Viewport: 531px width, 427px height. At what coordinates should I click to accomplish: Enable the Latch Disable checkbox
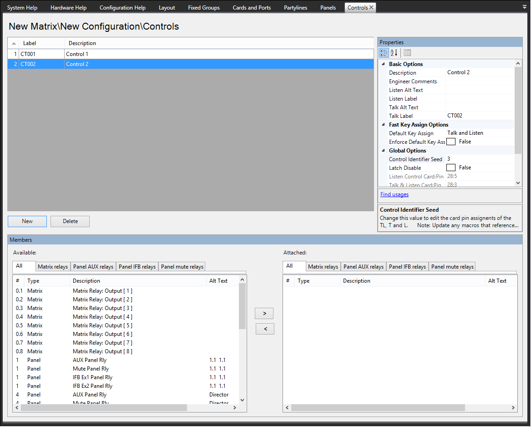[451, 168]
